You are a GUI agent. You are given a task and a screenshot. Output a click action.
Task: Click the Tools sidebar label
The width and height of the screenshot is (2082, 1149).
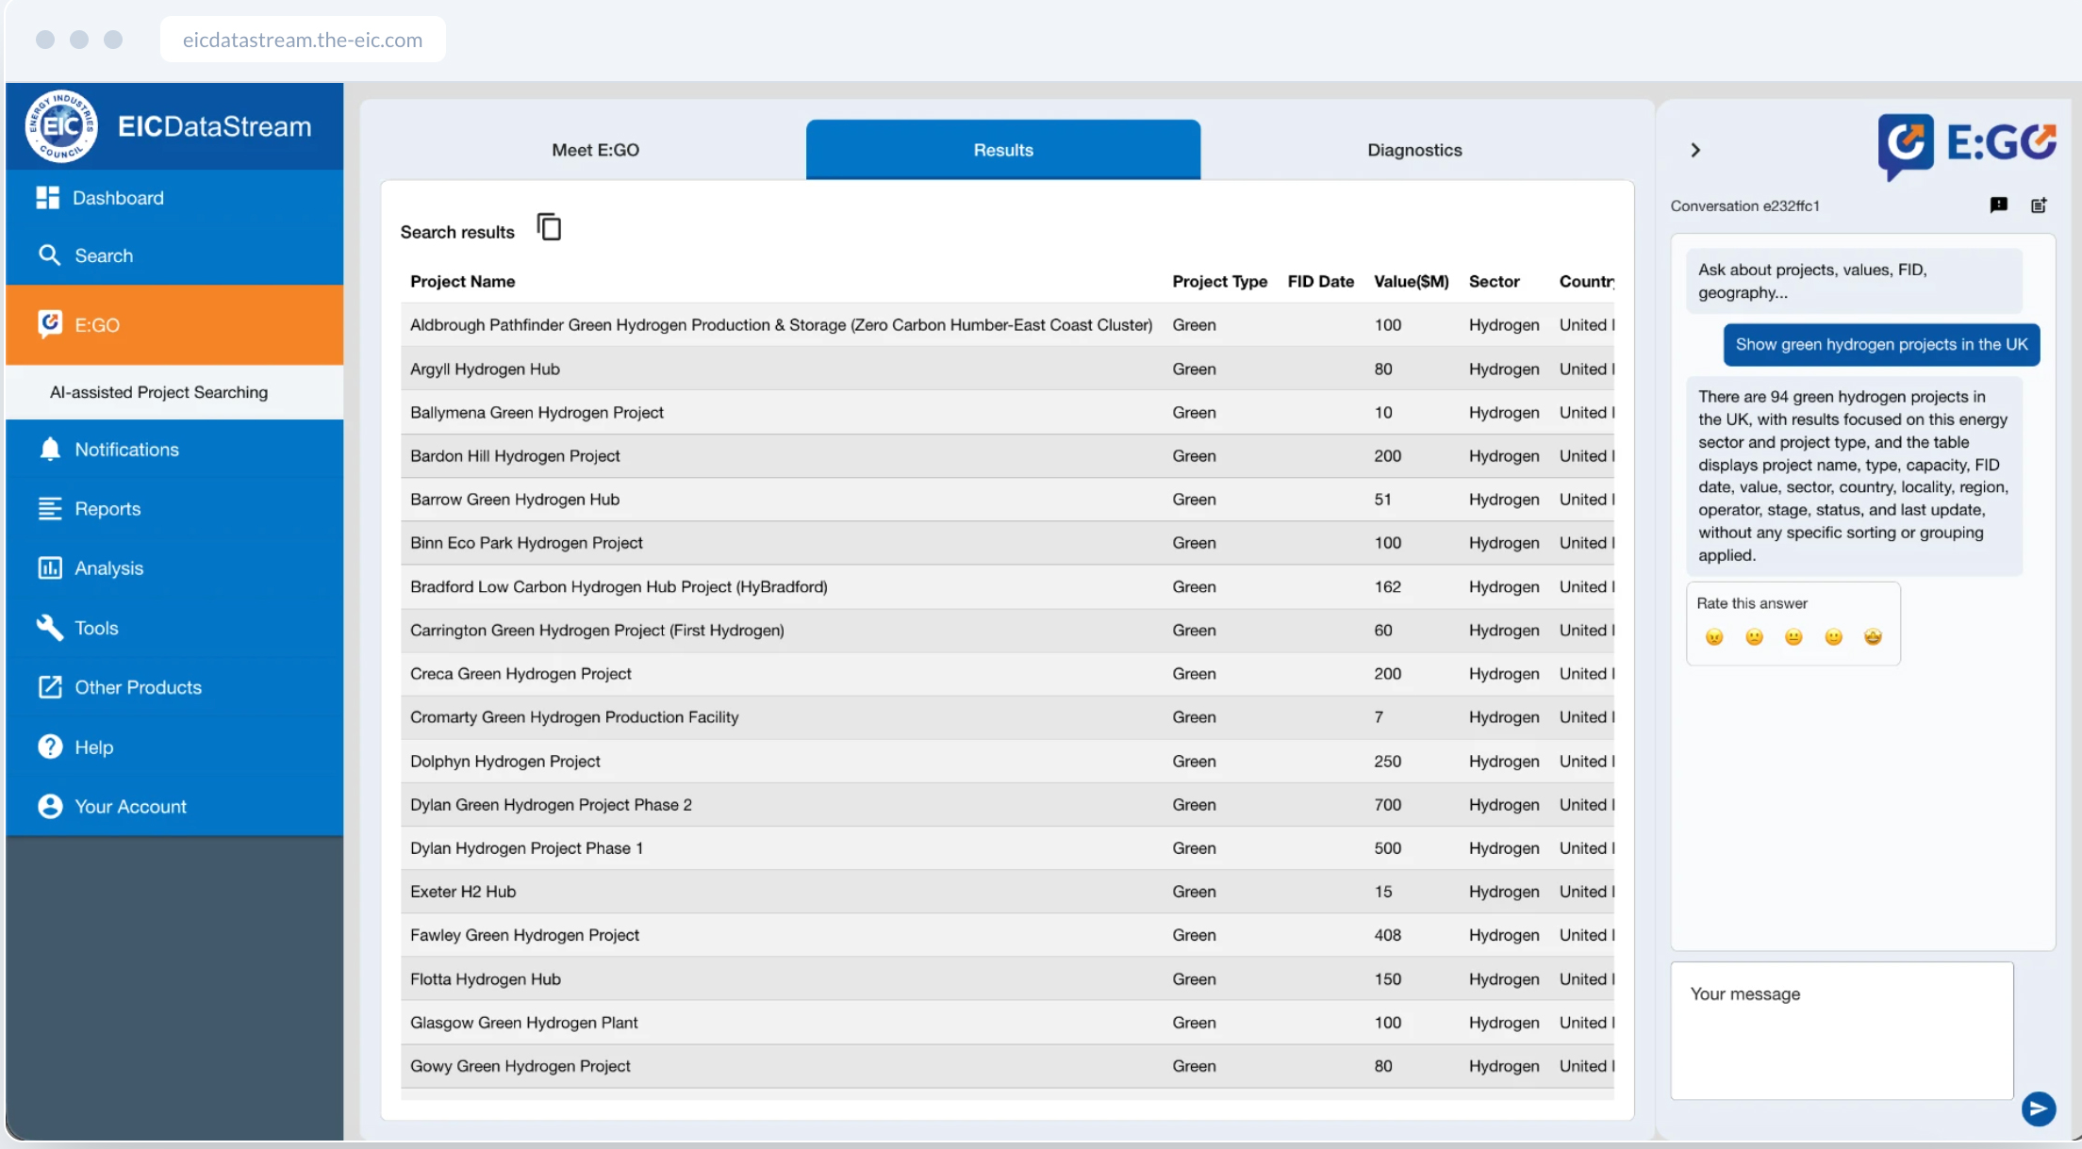96,628
